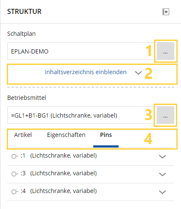Viewport: 181px width, 209px height.
Task: Expand pin :3 Lichtschranke chevron
Action: 162,174
